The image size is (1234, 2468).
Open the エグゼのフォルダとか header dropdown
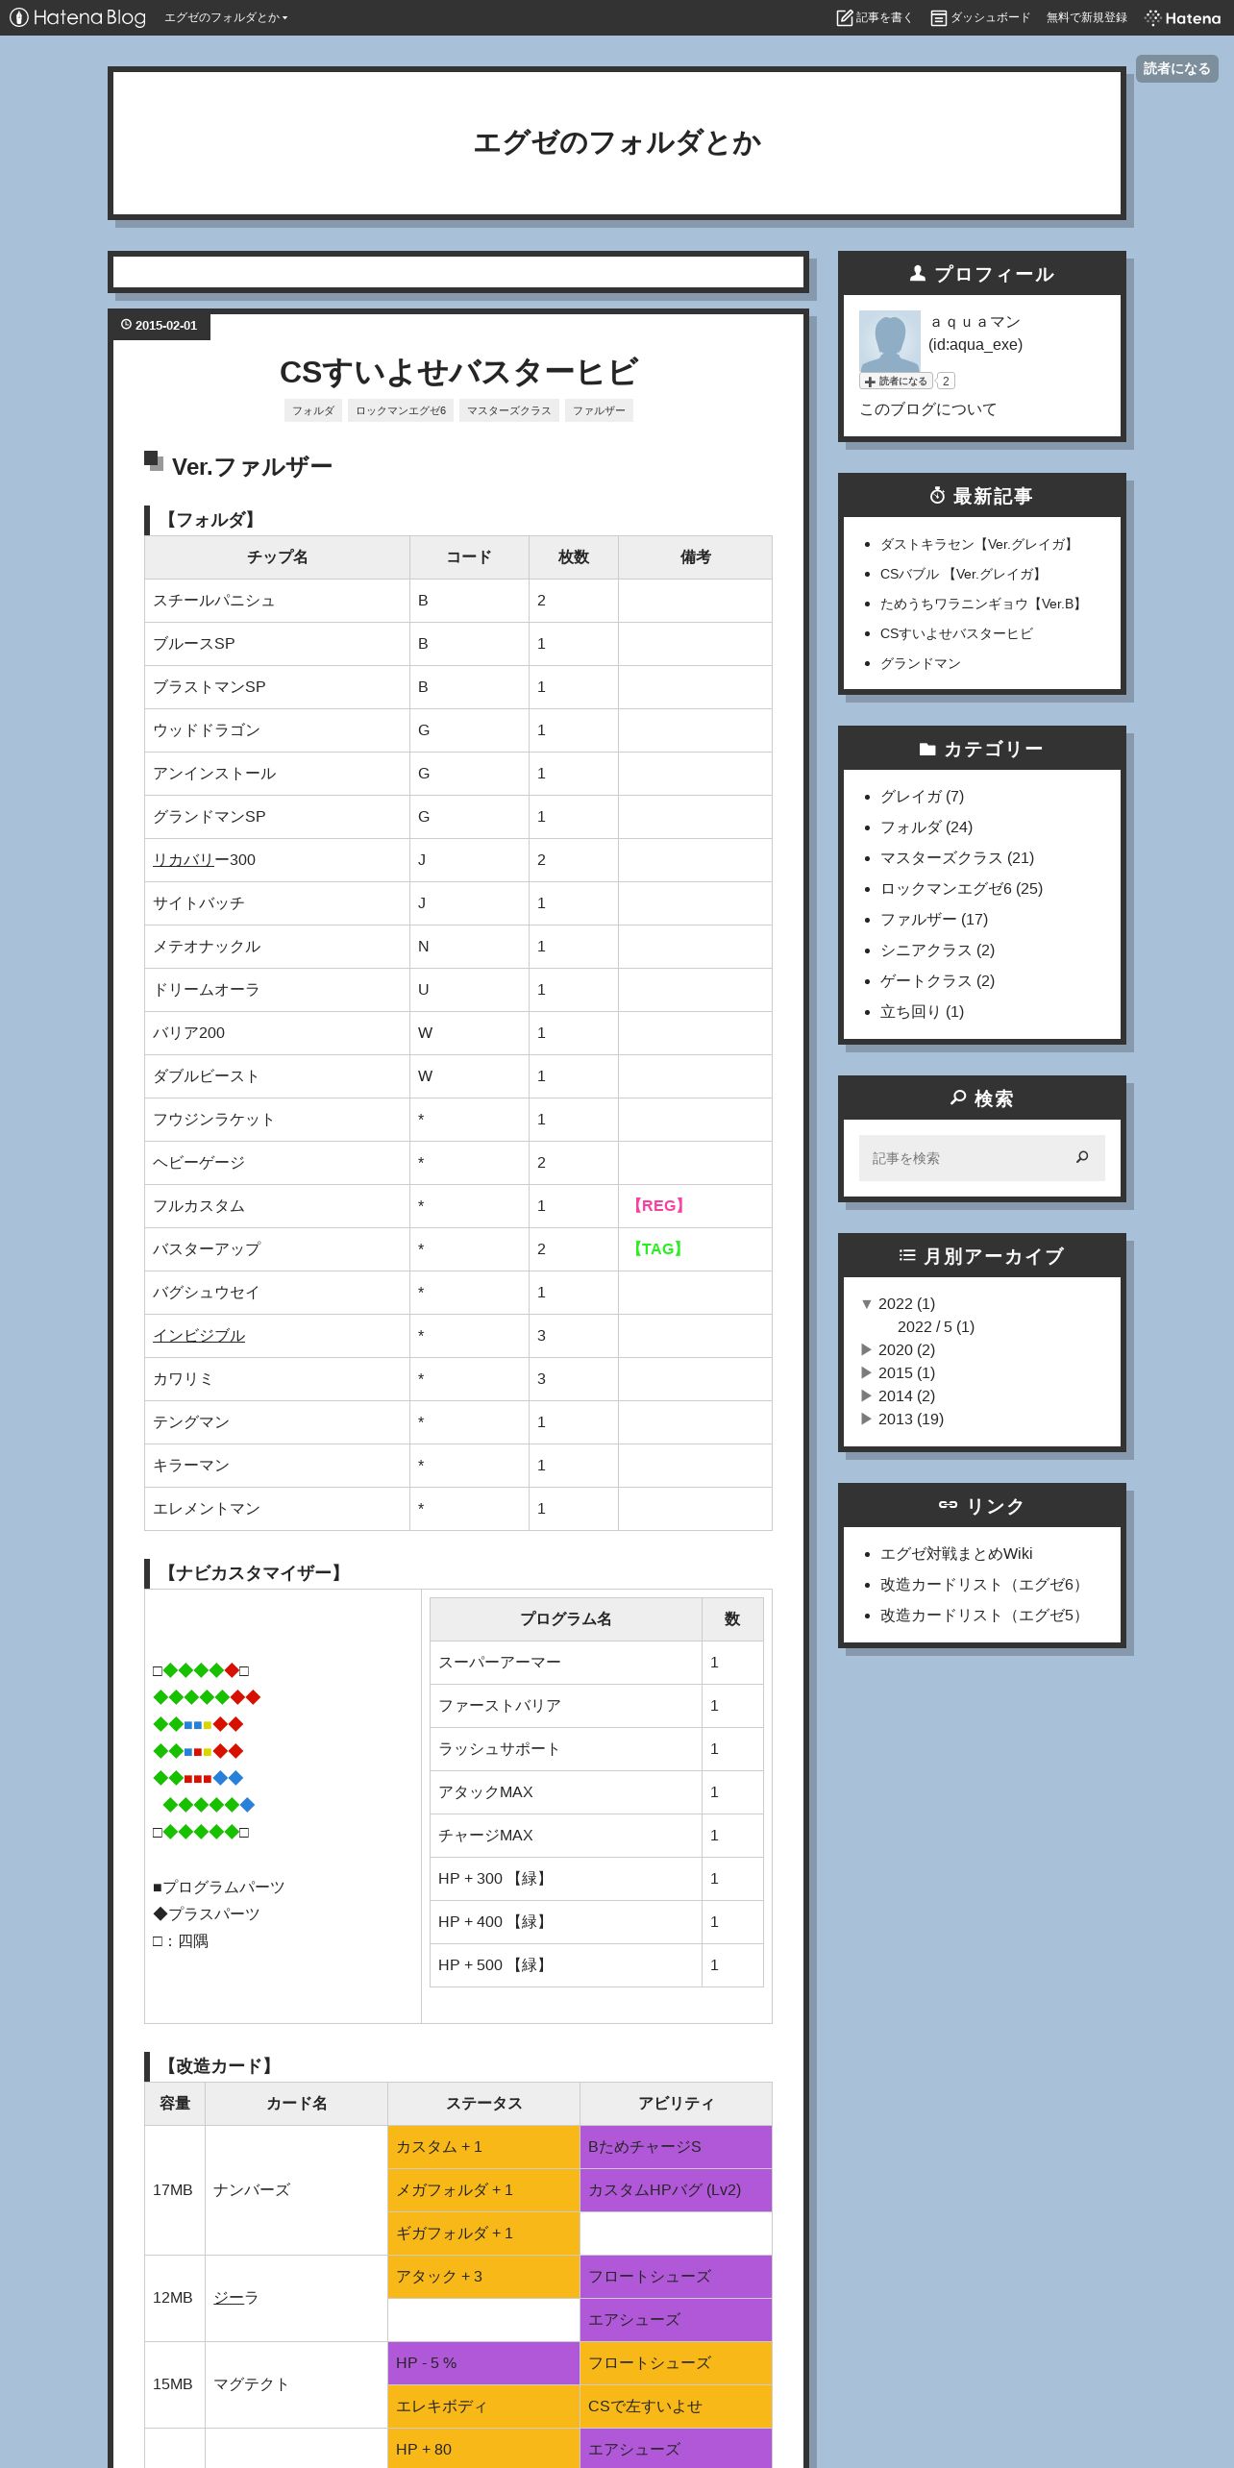point(226,17)
